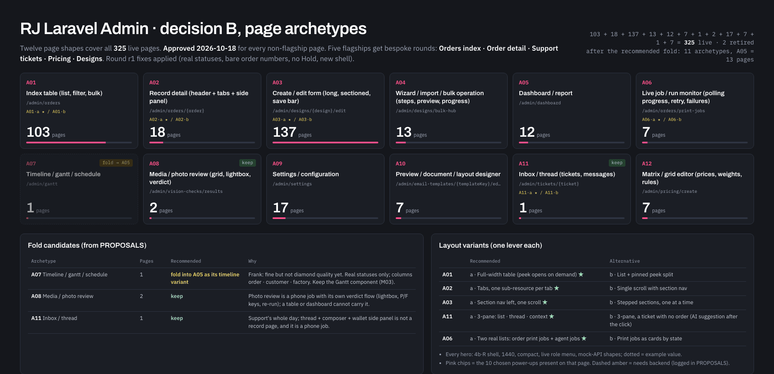This screenshot has height=374, width=774.
Task: Click the '/admin/pricing/create' path text
Action: coord(670,192)
